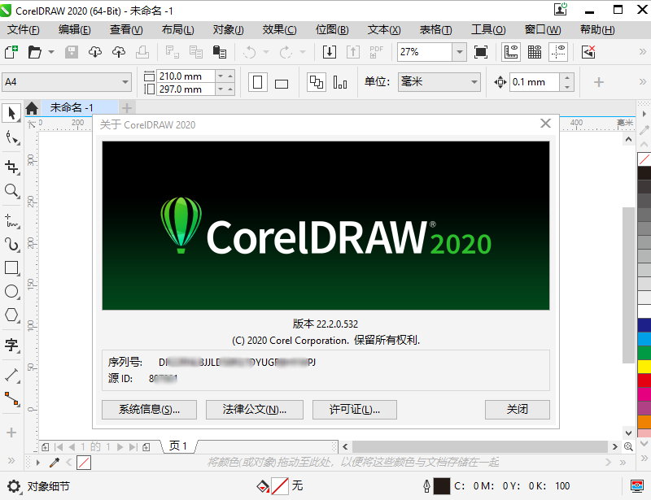Select the Connector tool

click(11, 398)
